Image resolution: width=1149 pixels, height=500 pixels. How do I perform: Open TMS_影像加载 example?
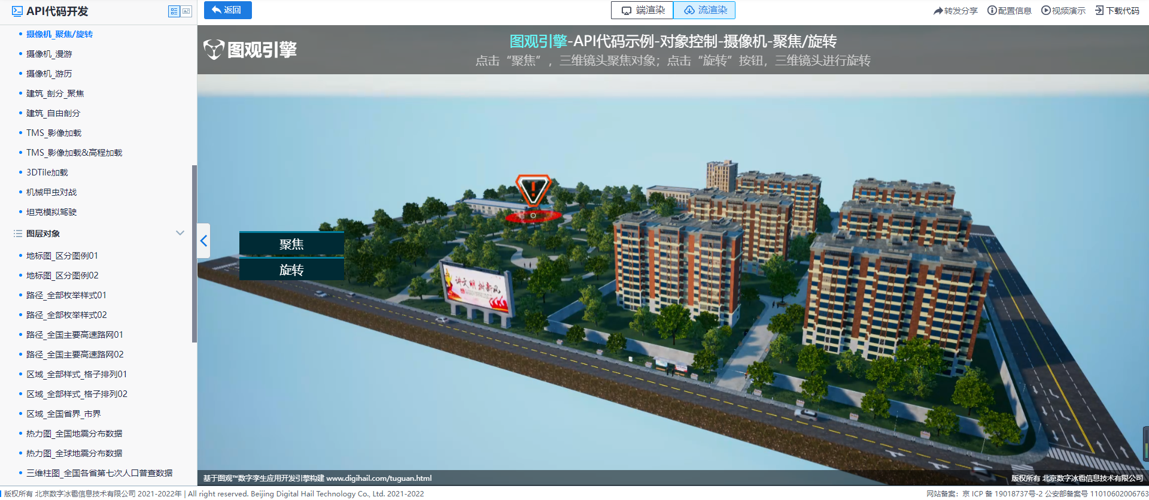click(x=54, y=133)
